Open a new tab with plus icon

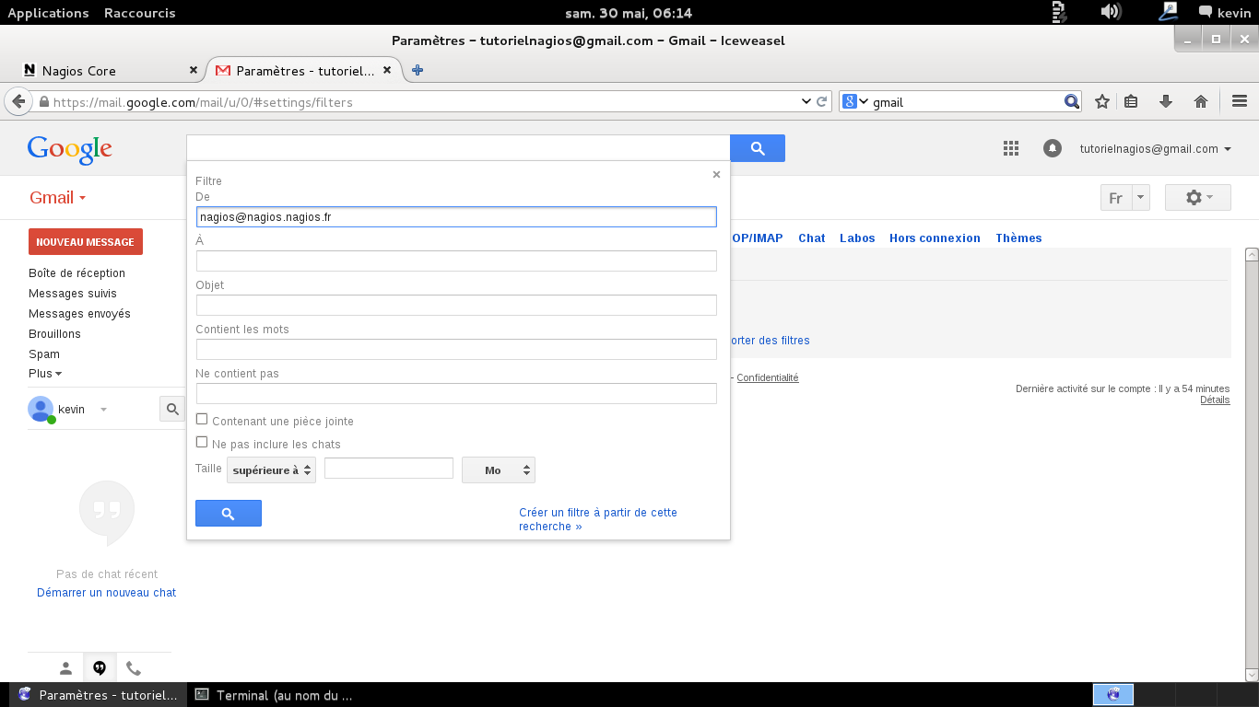coord(418,70)
